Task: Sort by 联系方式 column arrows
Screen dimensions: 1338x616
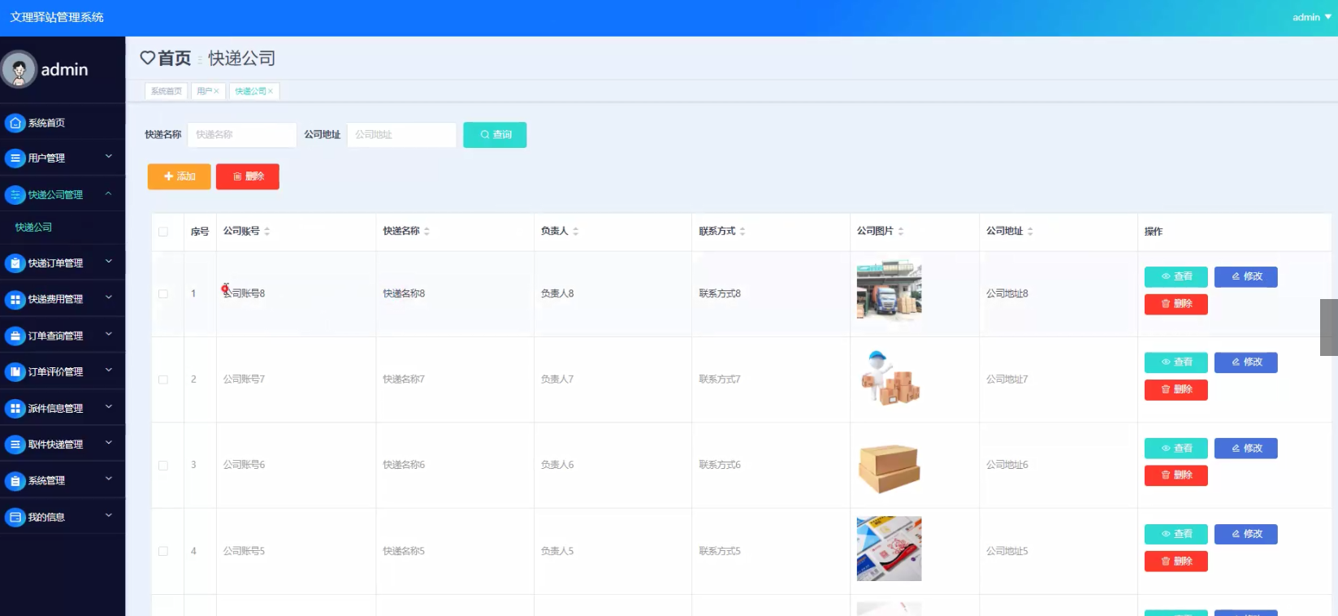Action: point(743,232)
